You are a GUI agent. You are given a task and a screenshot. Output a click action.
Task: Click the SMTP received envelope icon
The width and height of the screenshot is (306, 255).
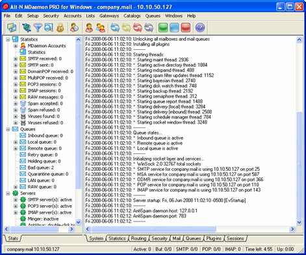pyautogui.click(x=23, y=58)
